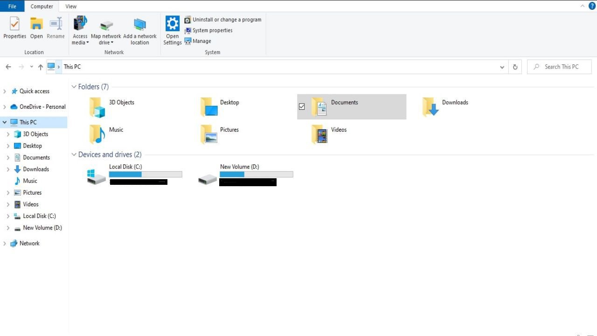Screen dimensions: 597x336
Task: Click the Access media ribbon icon
Action: click(80, 27)
